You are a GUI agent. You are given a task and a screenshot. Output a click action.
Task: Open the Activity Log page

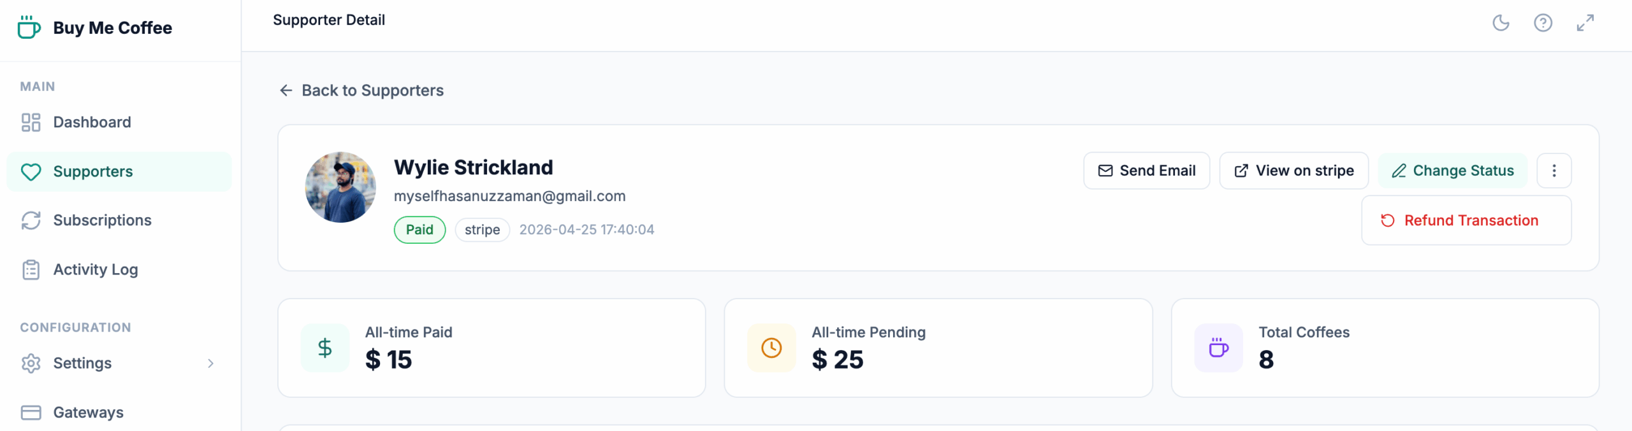pyautogui.click(x=96, y=270)
